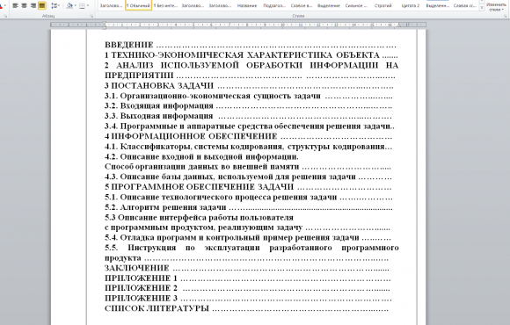Viewport: 510px width, 325px height.
Task: Apply borders to the paragraph
Action: 82,5
